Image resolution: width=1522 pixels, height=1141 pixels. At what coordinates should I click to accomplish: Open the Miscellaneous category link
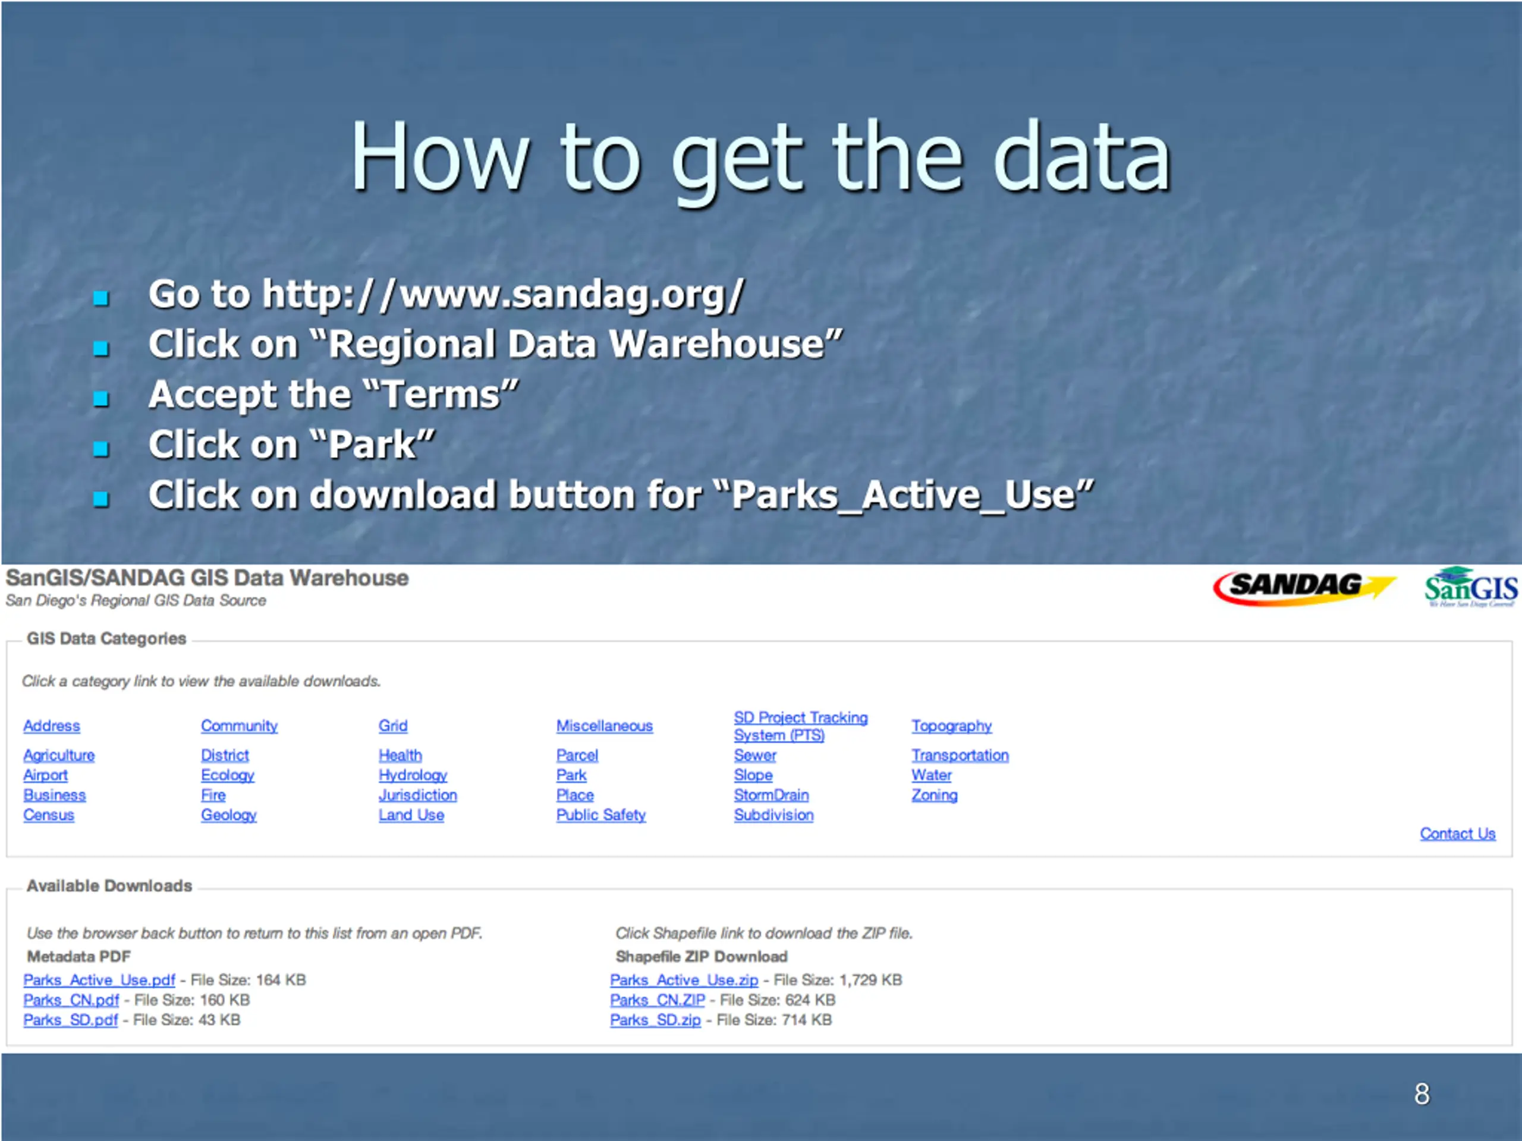[605, 726]
